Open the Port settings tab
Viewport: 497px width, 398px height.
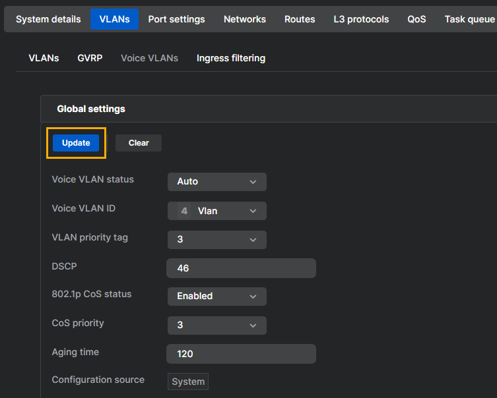(176, 19)
